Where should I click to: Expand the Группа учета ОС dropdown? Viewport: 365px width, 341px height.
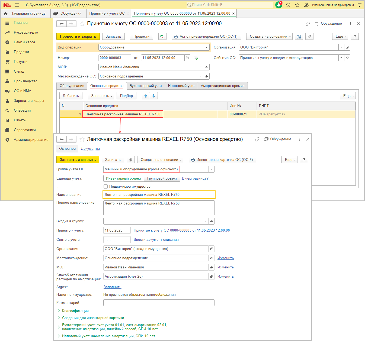212,169
